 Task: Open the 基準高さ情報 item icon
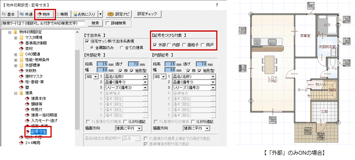click(x=22, y=43)
